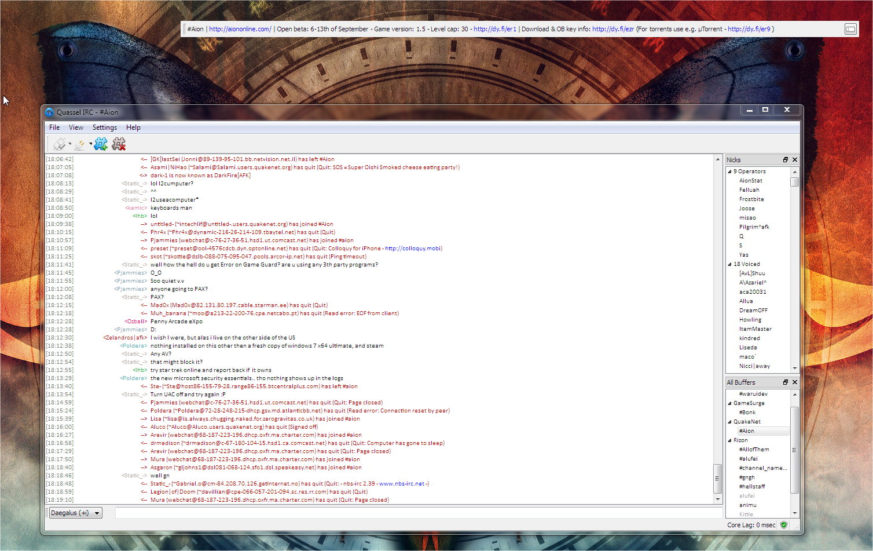This screenshot has width=873, height=551.
Task: Click the green secure connection shield icon
Action: 784,525
